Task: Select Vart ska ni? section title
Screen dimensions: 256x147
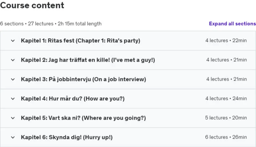Action: point(83,118)
